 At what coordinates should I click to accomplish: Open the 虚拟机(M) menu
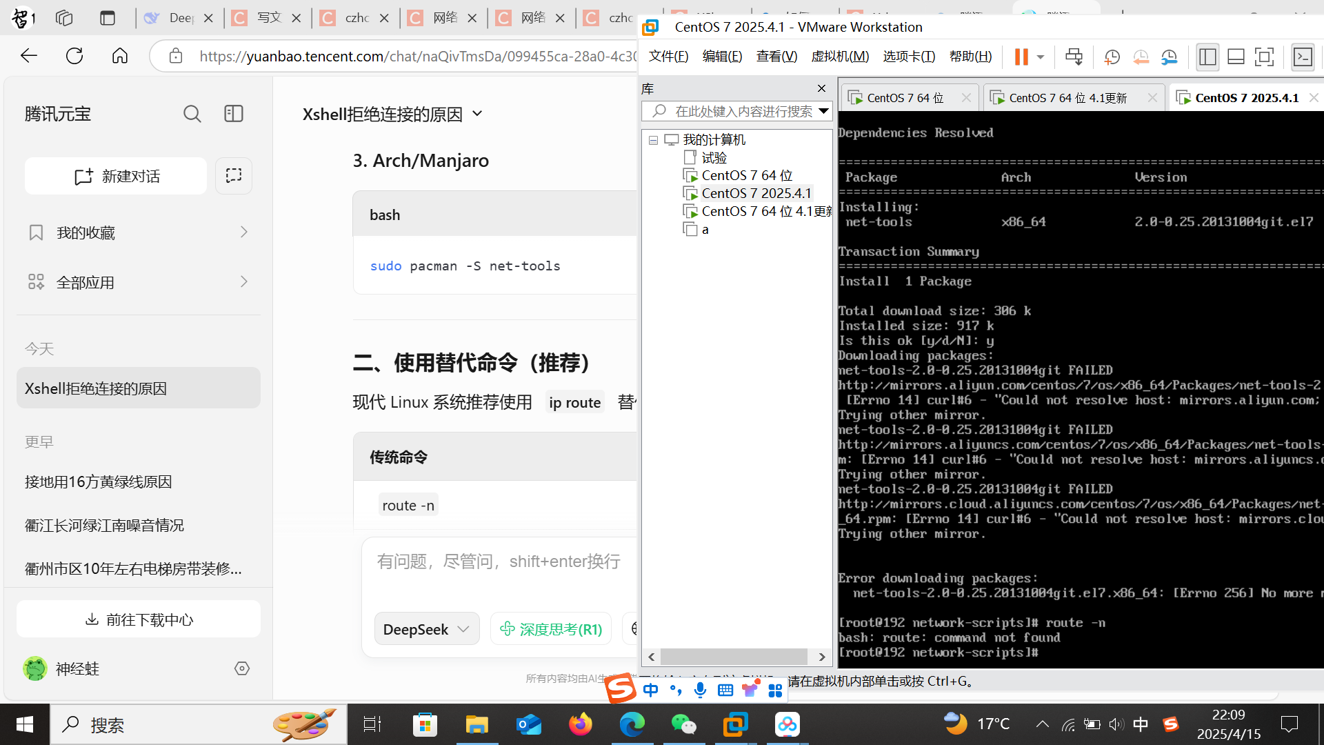click(x=840, y=57)
